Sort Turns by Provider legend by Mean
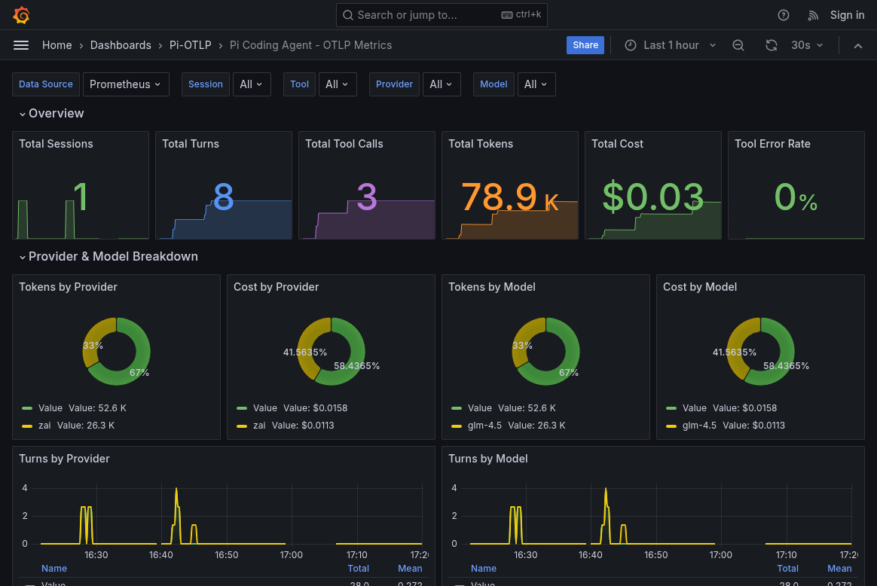The image size is (877, 586). [x=410, y=568]
